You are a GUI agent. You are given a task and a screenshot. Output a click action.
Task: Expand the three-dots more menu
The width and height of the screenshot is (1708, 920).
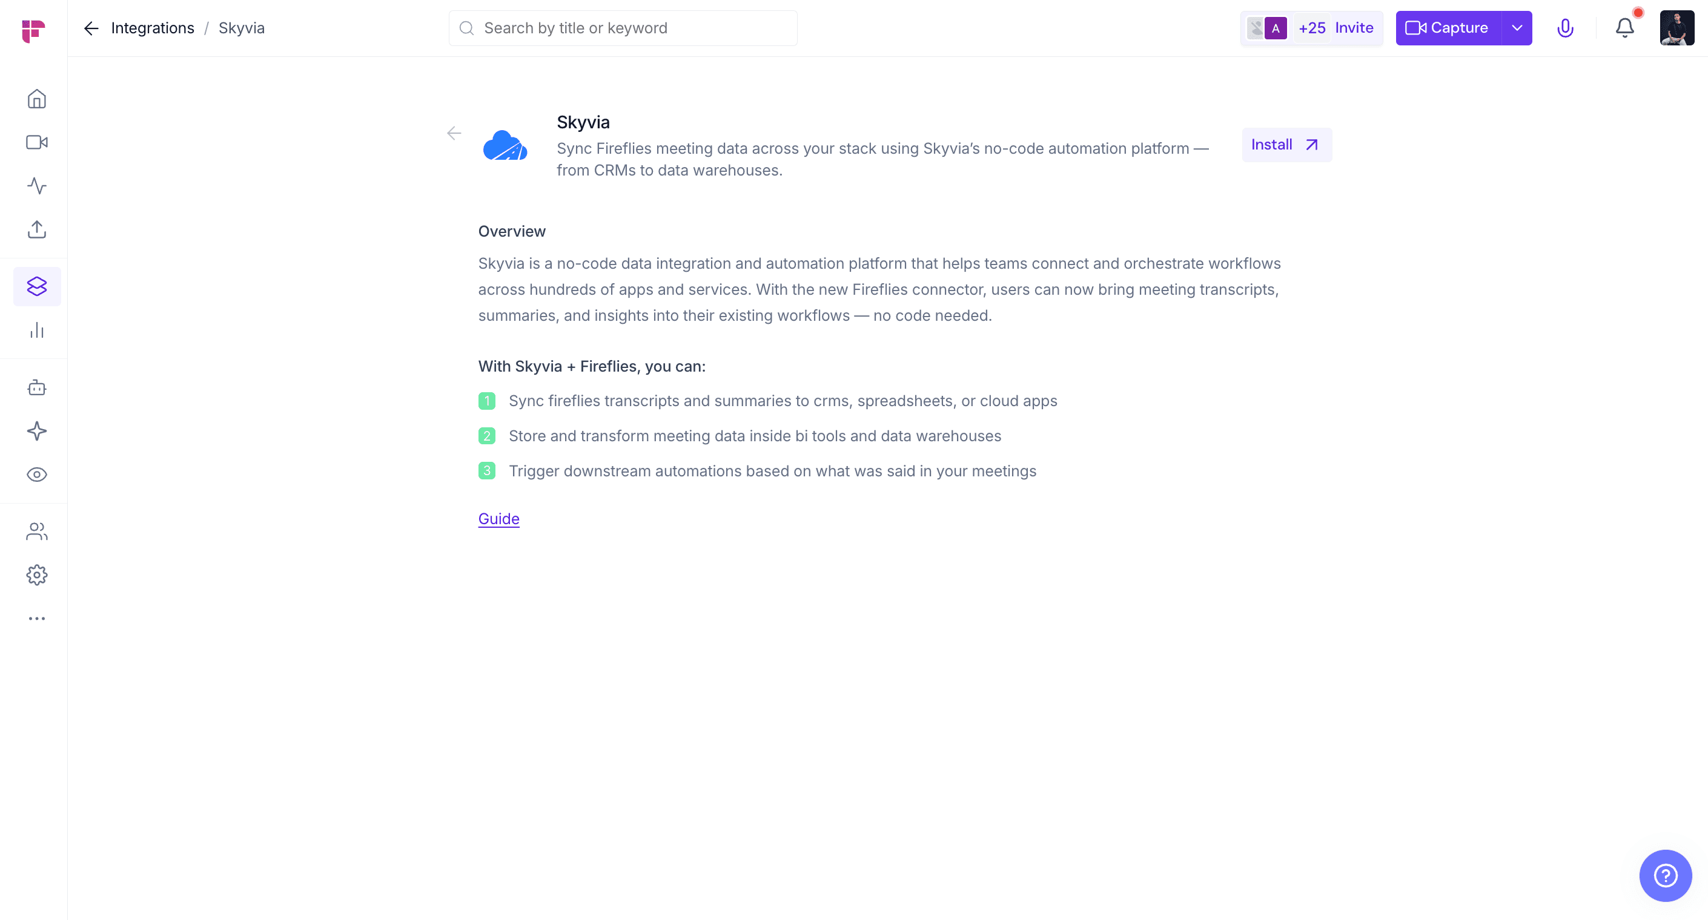36,619
